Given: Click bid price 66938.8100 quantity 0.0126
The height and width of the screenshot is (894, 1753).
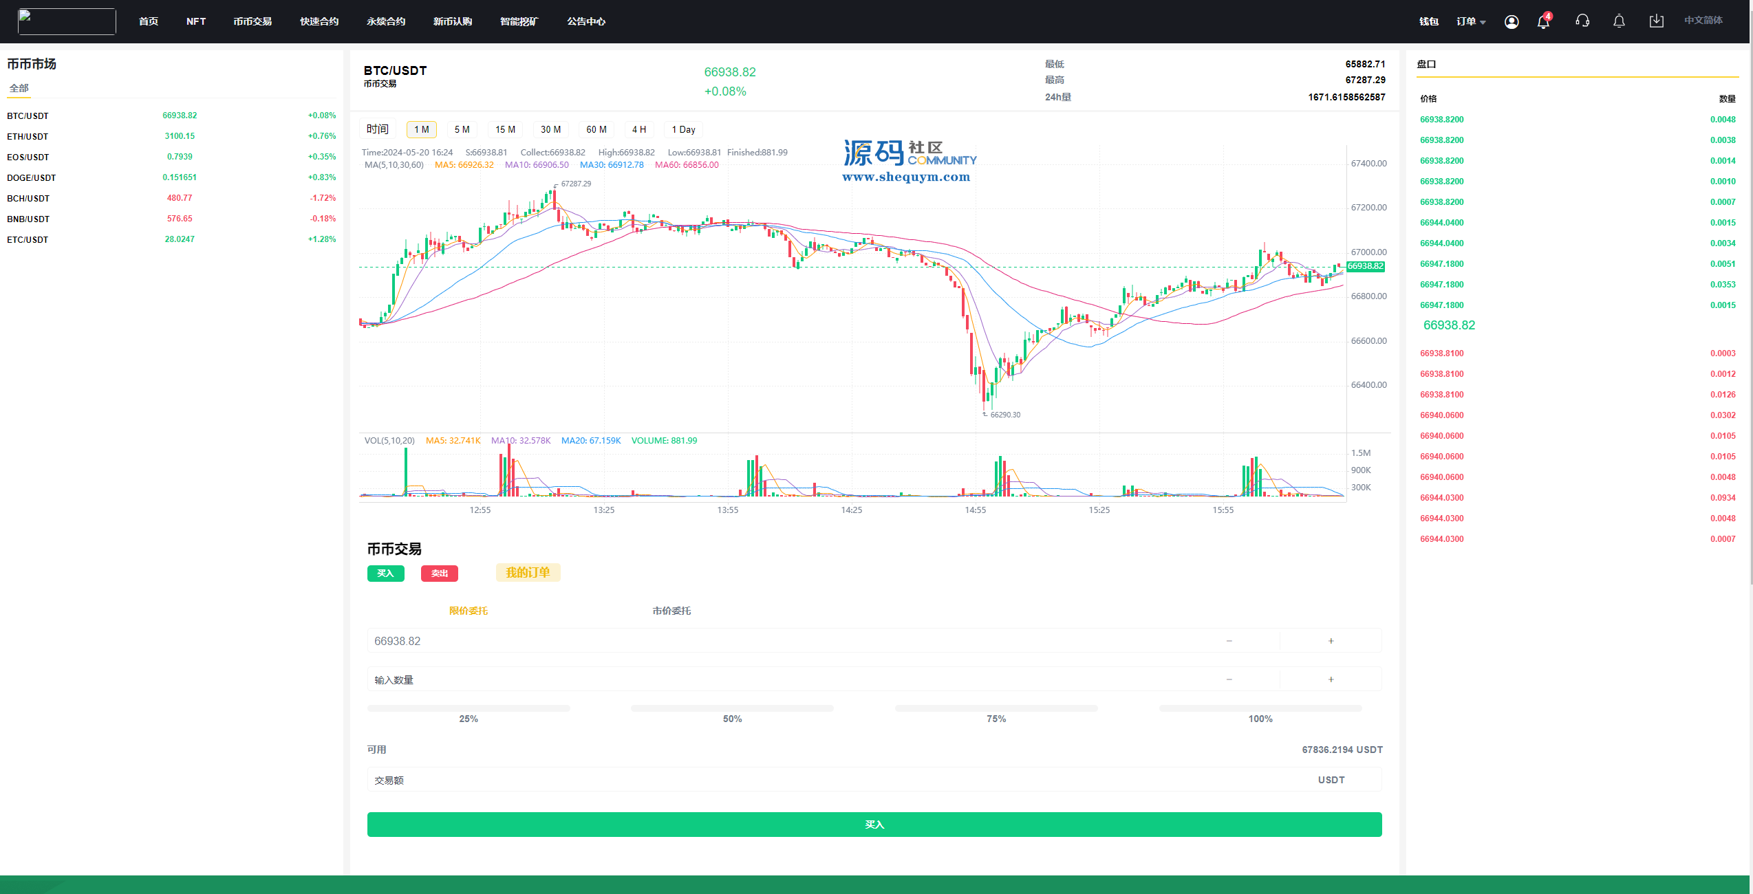Looking at the screenshot, I should pos(1578,394).
